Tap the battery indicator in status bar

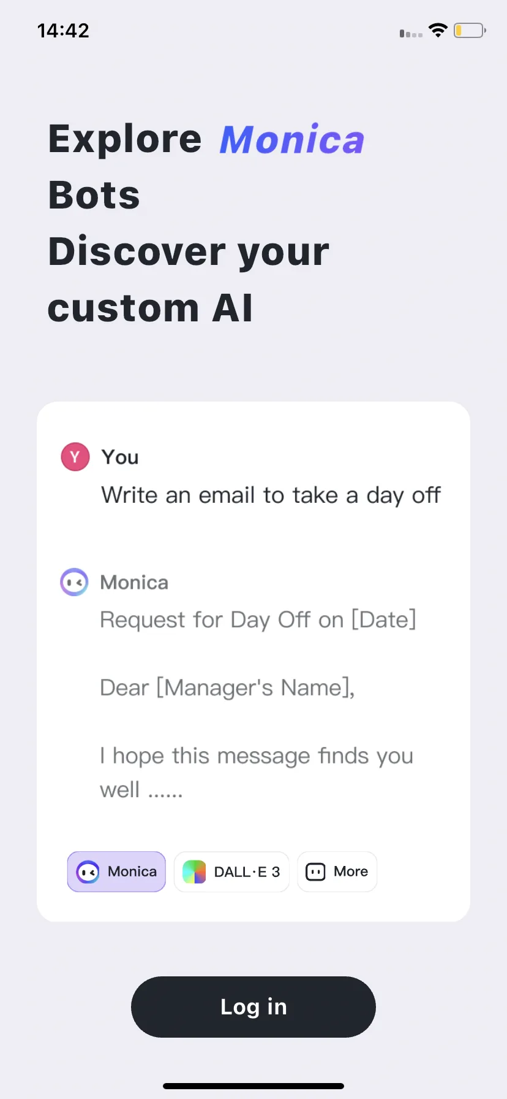tap(470, 30)
